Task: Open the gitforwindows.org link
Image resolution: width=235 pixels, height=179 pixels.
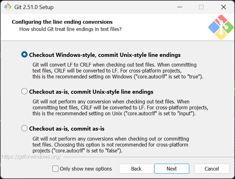Action: [31, 157]
